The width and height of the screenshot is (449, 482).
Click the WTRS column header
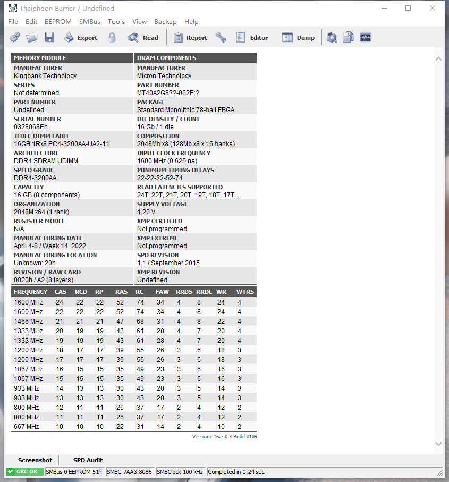pyautogui.click(x=245, y=292)
